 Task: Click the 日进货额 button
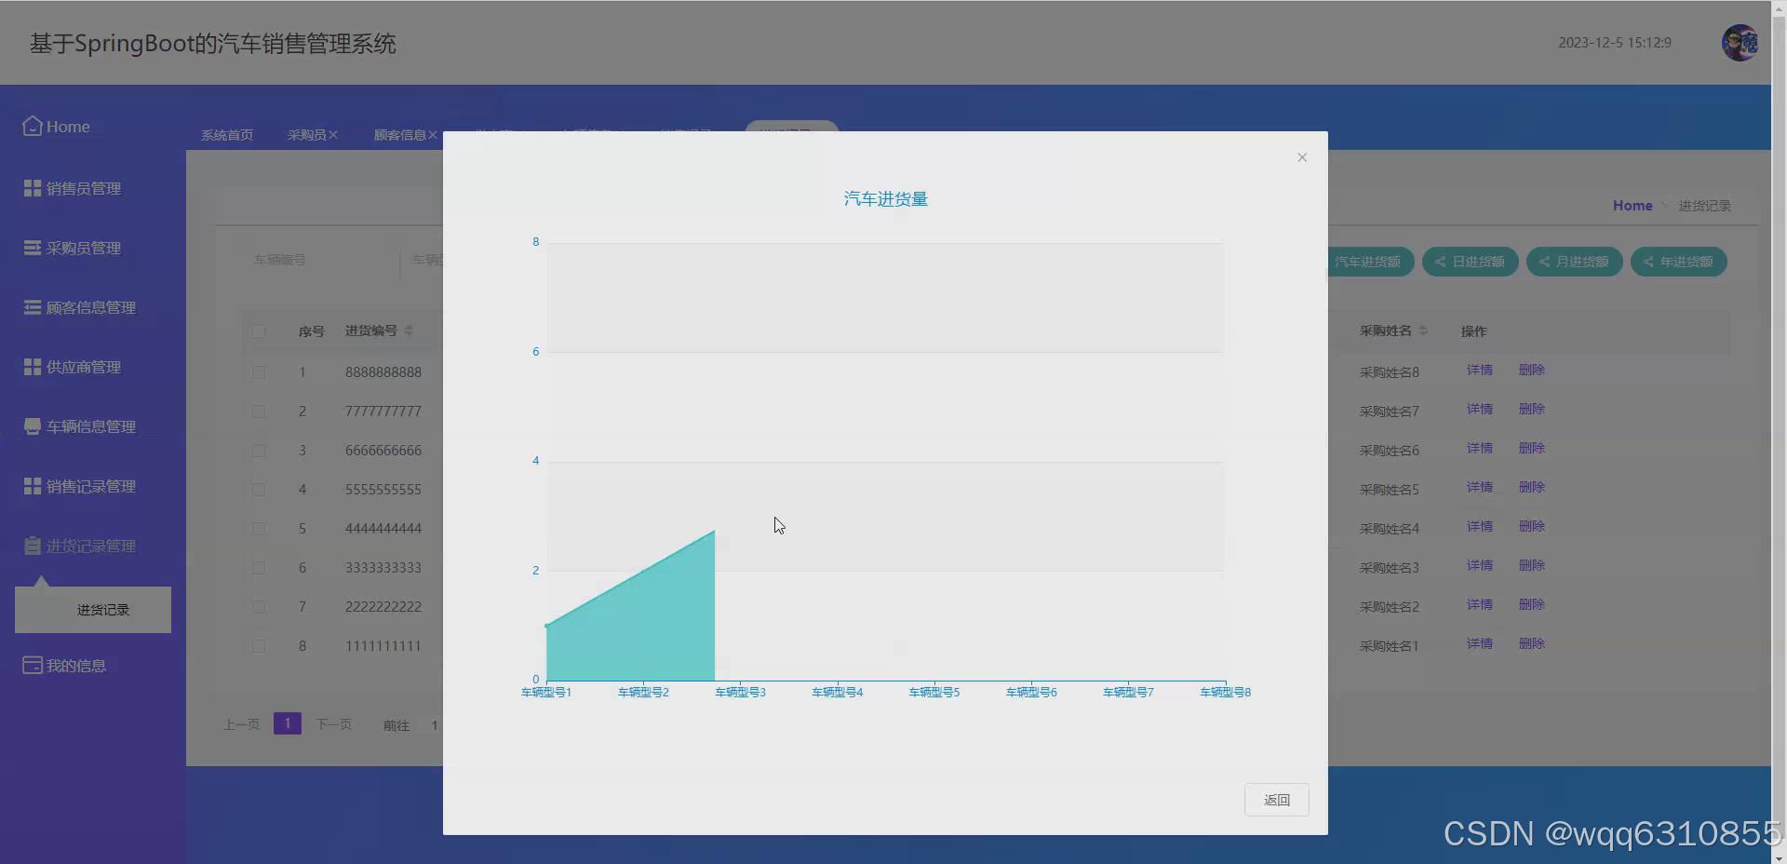click(1471, 262)
